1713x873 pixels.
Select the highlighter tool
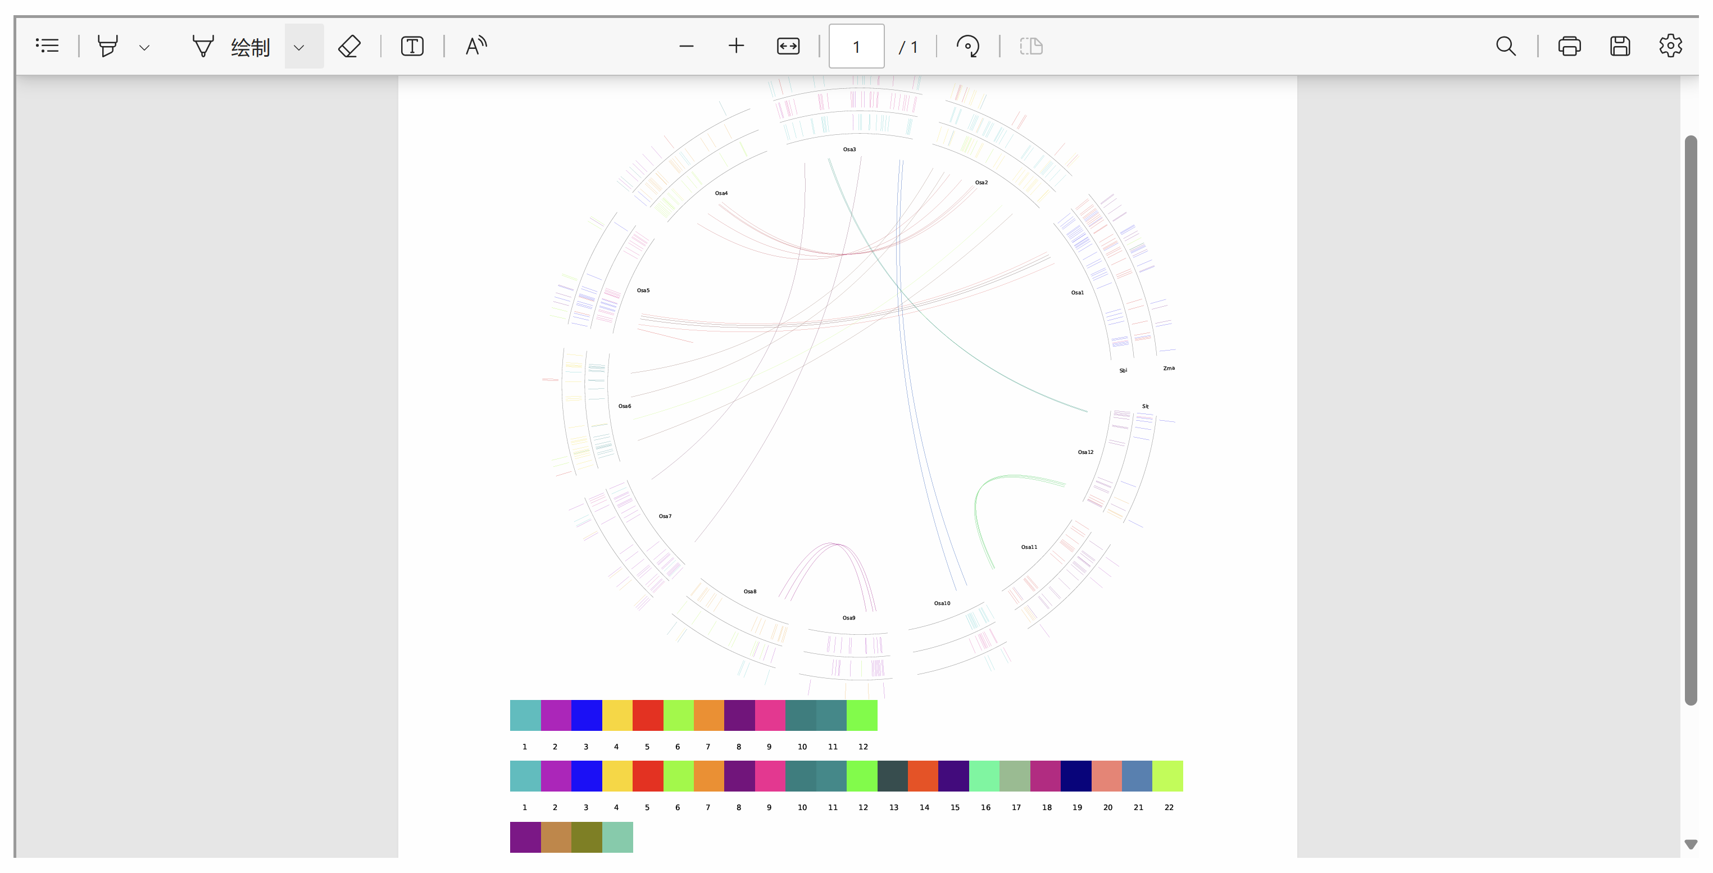(108, 46)
